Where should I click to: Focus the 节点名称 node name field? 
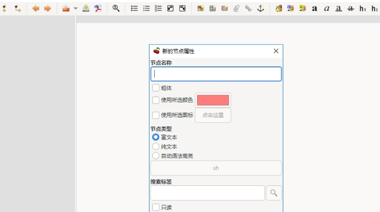pyautogui.click(x=216, y=74)
